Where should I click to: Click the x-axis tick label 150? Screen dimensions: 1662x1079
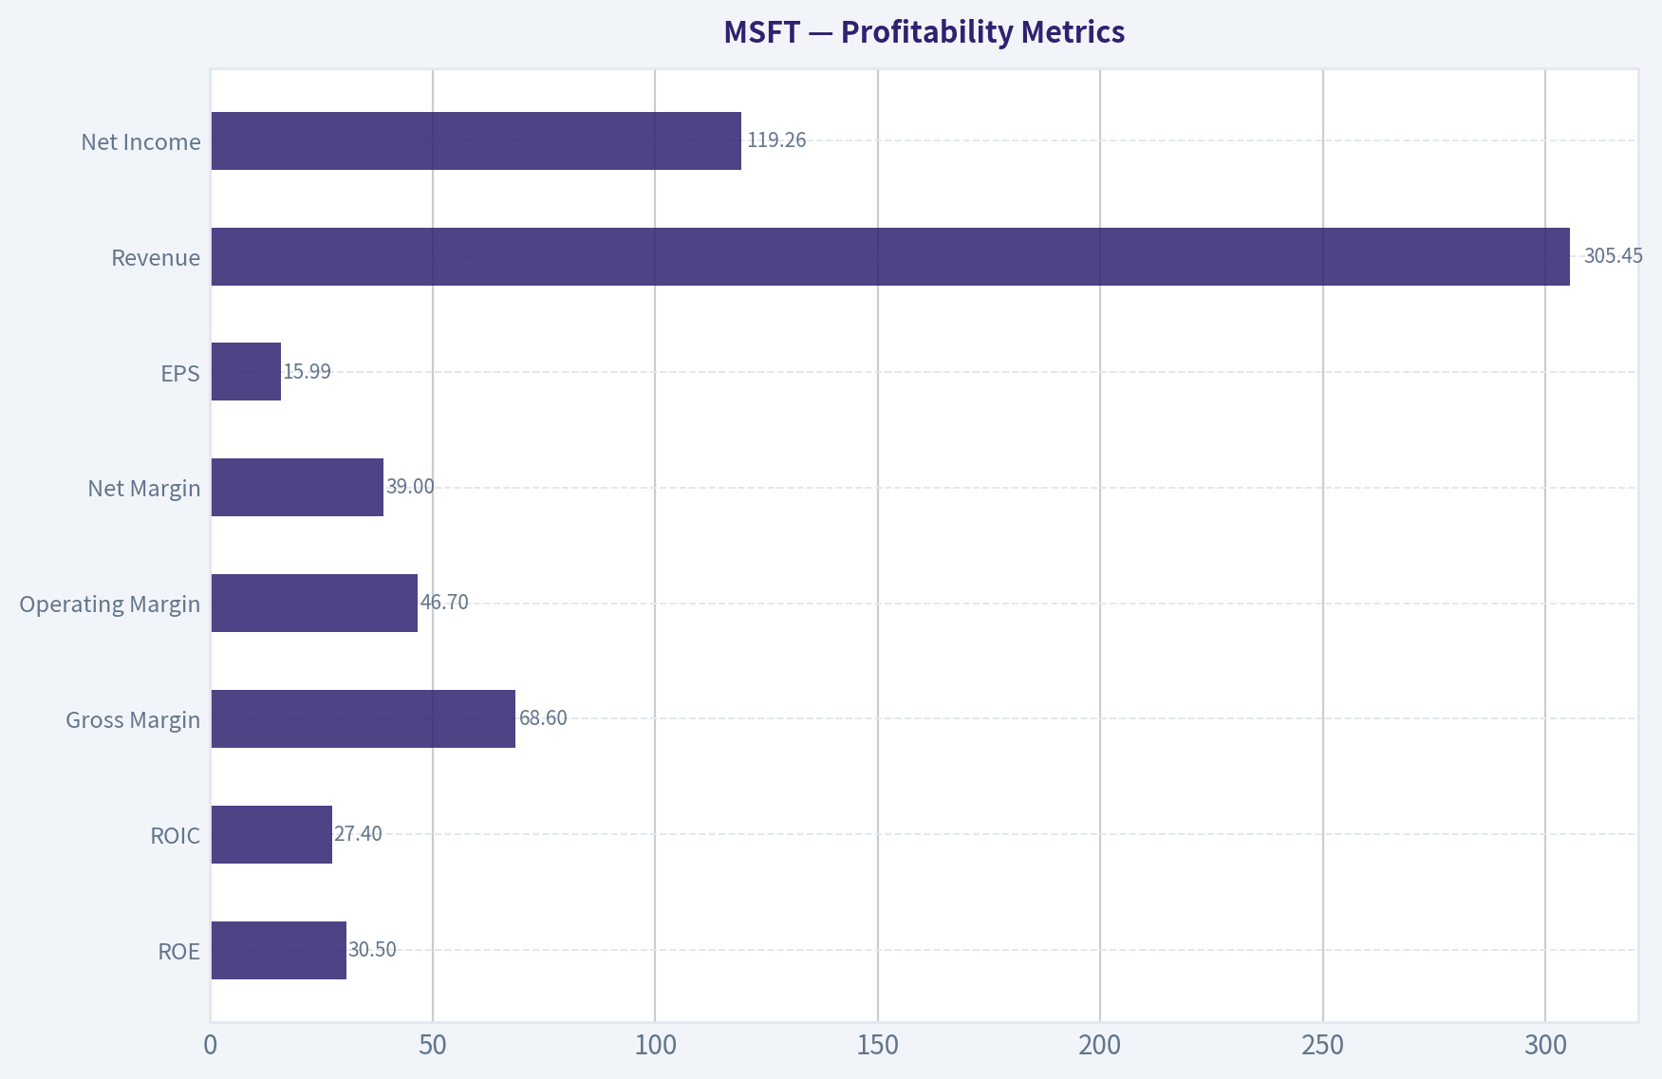tap(878, 1046)
